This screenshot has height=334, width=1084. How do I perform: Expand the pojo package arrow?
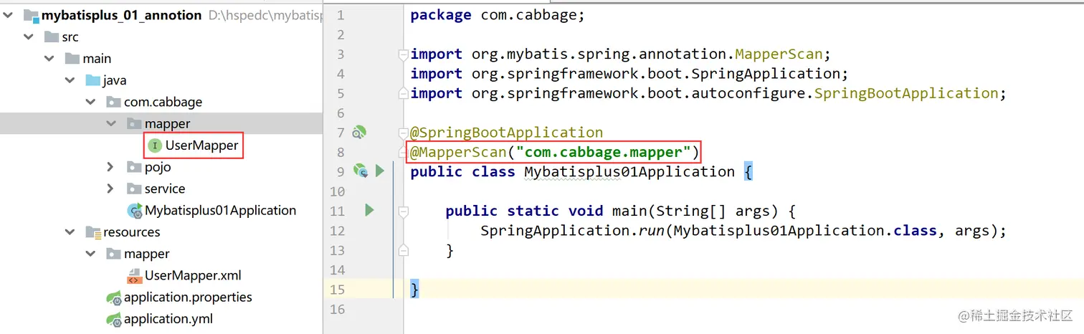click(111, 167)
